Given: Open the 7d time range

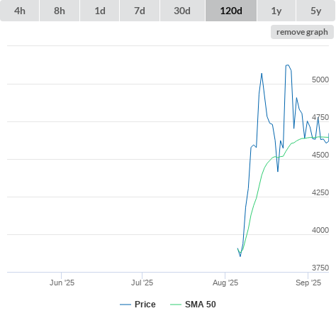Looking at the screenshot, I should coord(140,11).
